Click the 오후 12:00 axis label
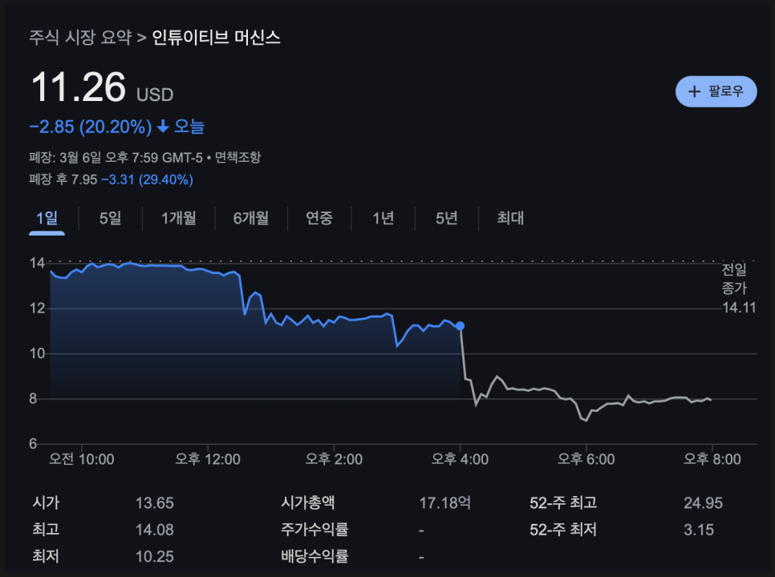This screenshot has width=775, height=577. (208, 459)
